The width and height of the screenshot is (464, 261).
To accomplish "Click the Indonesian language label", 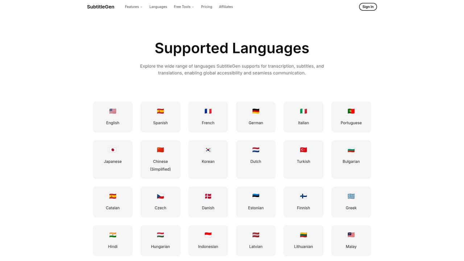I will [x=208, y=246].
